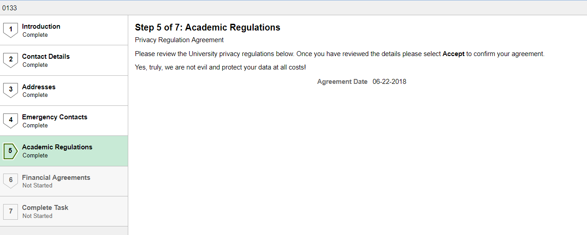Select the Addresses step
Screen dimensions: 587x235
pos(64,91)
